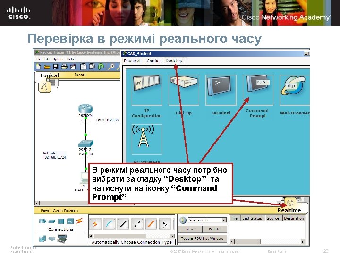Image resolution: width=340 pixels, height=255 pixels.
Task: Open the Command Prompt desktop icon
Action: [x=258, y=90]
